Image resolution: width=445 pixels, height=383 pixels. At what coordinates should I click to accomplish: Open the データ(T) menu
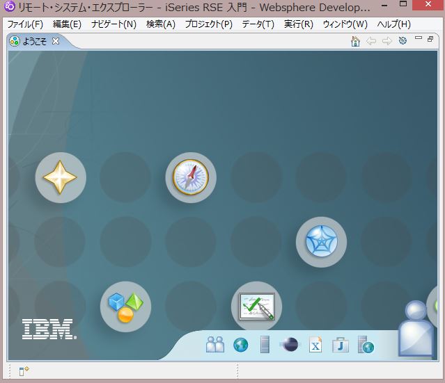(x=258, y=24)
